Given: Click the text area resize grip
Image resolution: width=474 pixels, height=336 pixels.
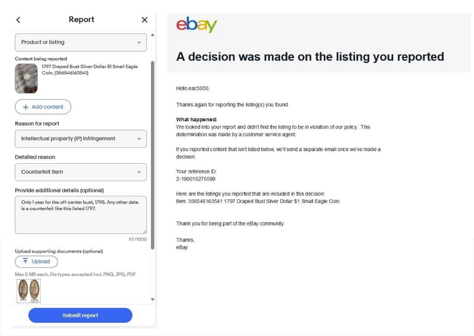Looking at the screenshot, I should pyautogui.click(x=145, y=232).
